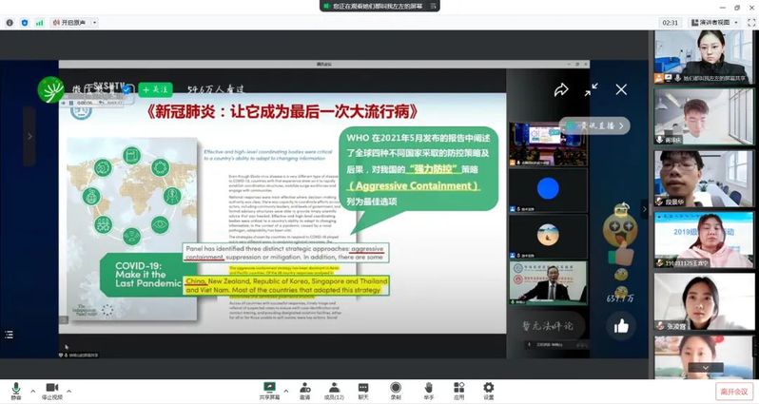Select the fifth participant video thumbnail
This screenshot has width=759, height=404.
703,301
